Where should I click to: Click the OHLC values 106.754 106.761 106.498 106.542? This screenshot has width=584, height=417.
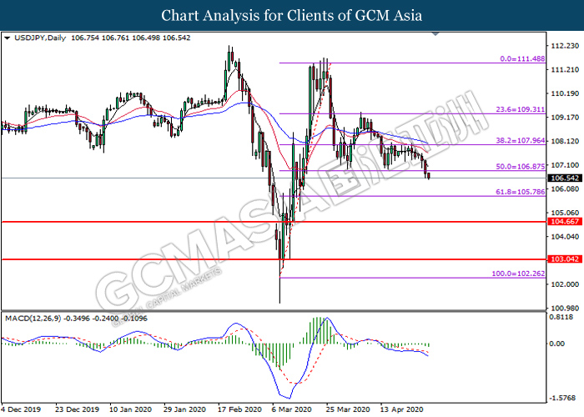131,38
